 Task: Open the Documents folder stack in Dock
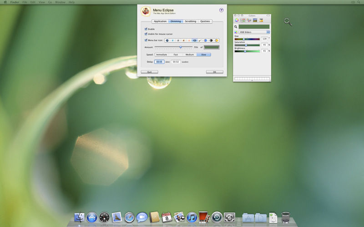pos(261,218)
